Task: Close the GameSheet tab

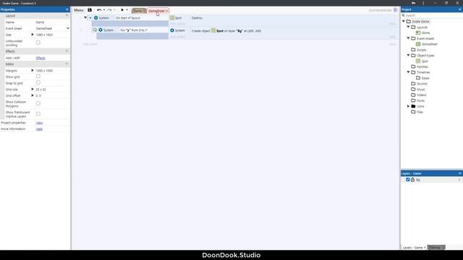Action: [x=167, y=11]
